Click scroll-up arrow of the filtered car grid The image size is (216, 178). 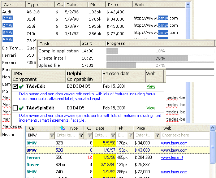(212, 128)
